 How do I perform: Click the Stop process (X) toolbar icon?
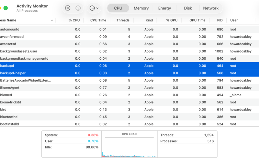(x=67, y=8)
